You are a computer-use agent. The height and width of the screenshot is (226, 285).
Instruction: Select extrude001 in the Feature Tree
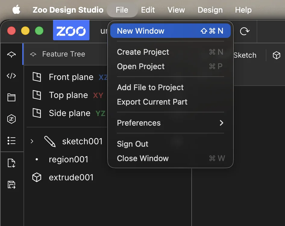click(71, 177)
